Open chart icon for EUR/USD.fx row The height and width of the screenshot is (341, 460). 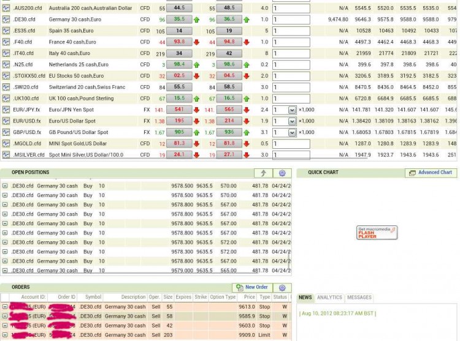point(6,121)
